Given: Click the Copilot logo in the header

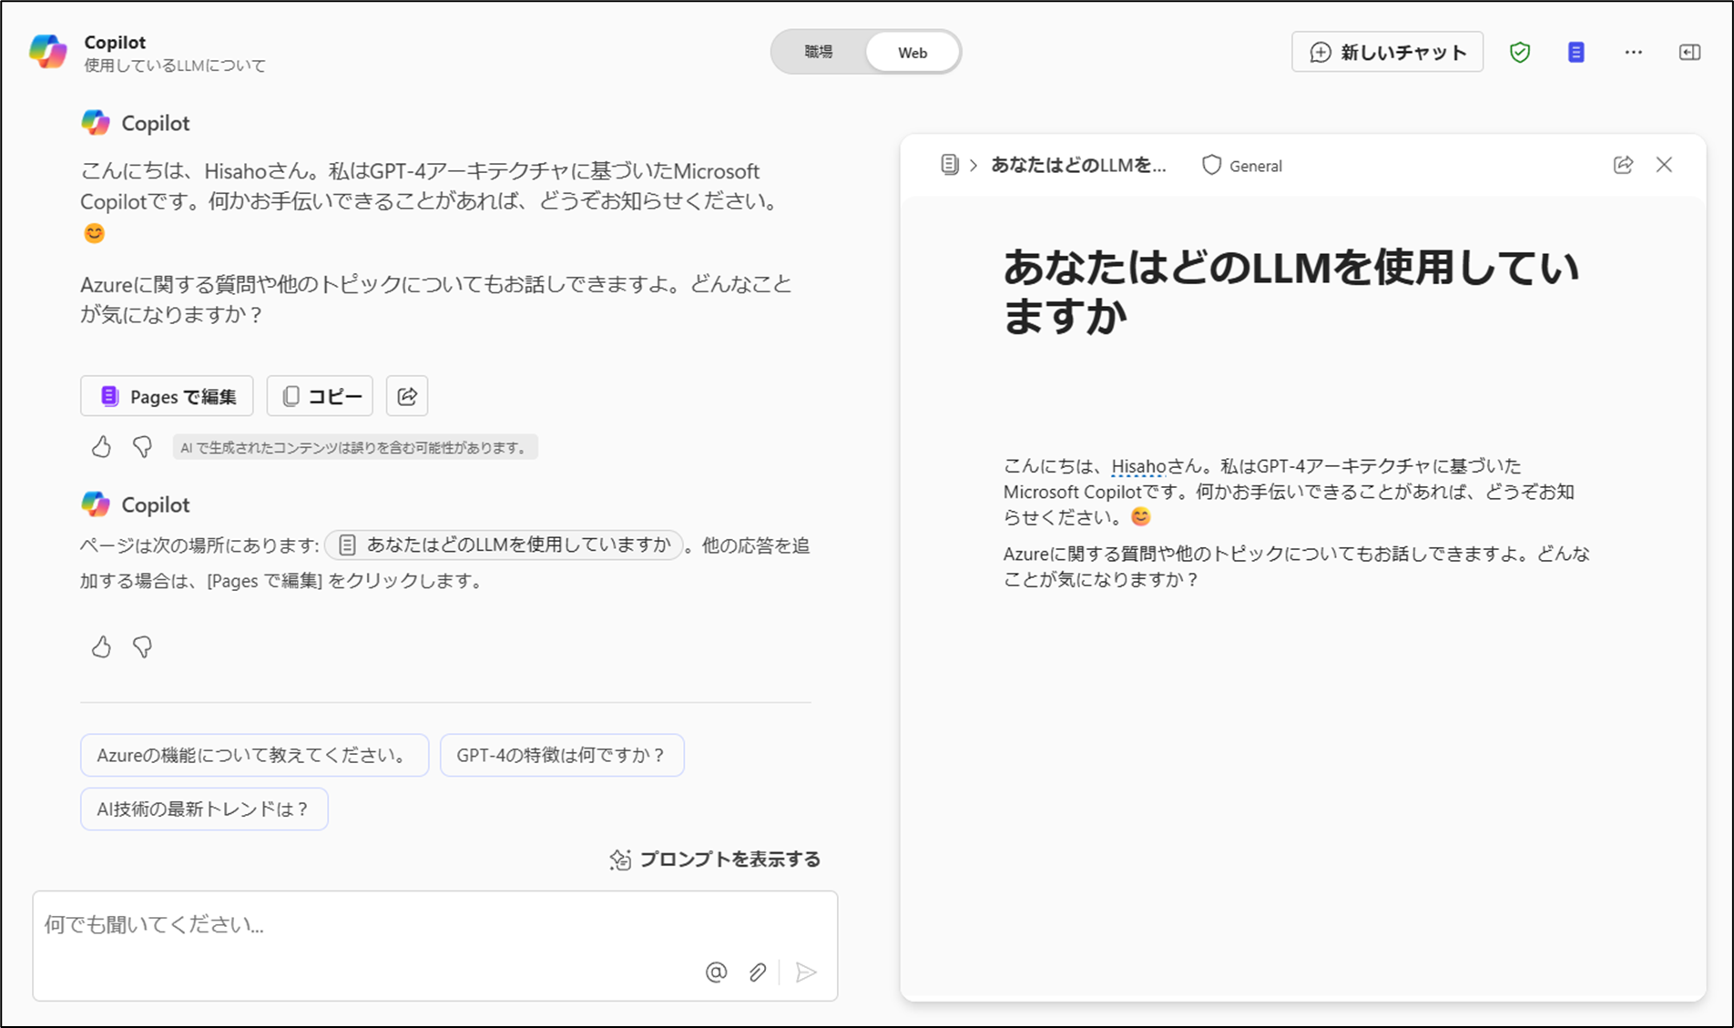Looking at the screenshot, I should point(48,52).
